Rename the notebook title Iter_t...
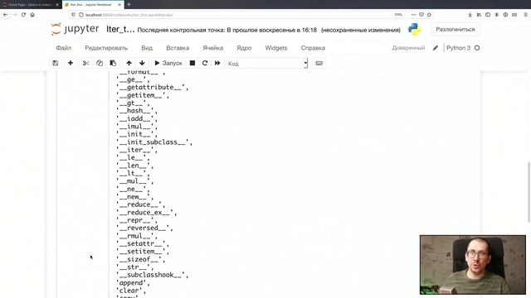Screen dimensions: 531x298 tap(120, 30)
